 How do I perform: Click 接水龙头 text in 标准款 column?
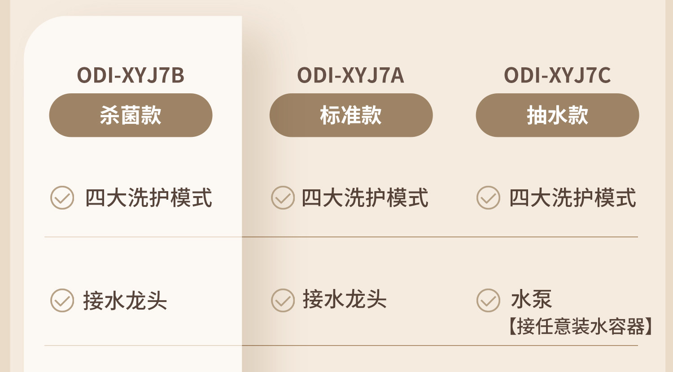(345, 299)
